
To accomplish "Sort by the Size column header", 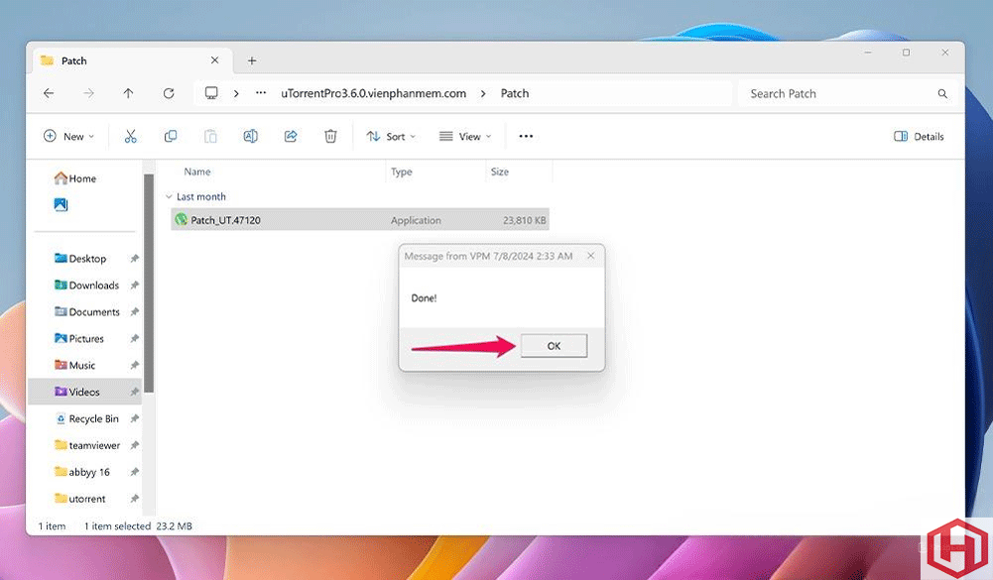I will (500, 172).
